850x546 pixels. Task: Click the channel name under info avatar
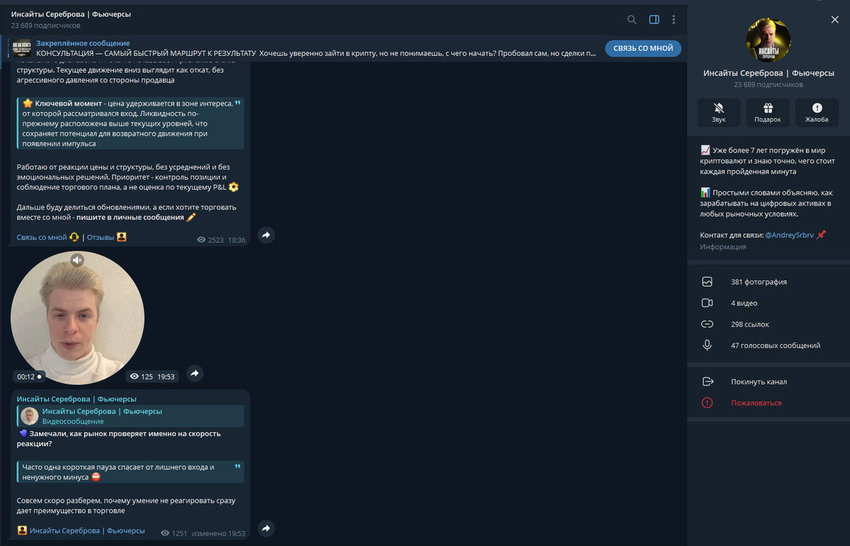point(769,73)
